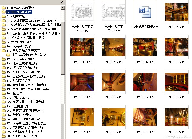The image size is (192, 139).
Task: Select folder 27、南海中恒国际酒店夜总会
Action: click(26, 123)
